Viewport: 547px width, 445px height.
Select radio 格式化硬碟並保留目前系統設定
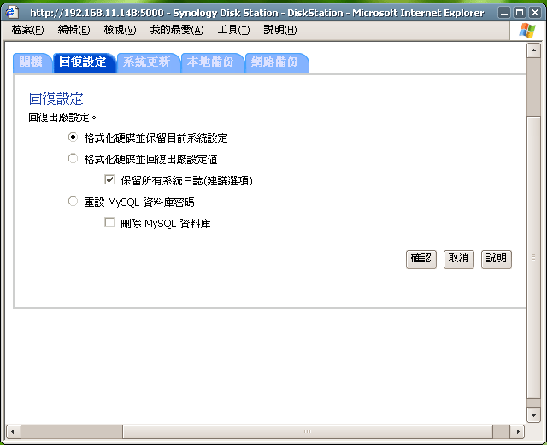pos(73,137)
